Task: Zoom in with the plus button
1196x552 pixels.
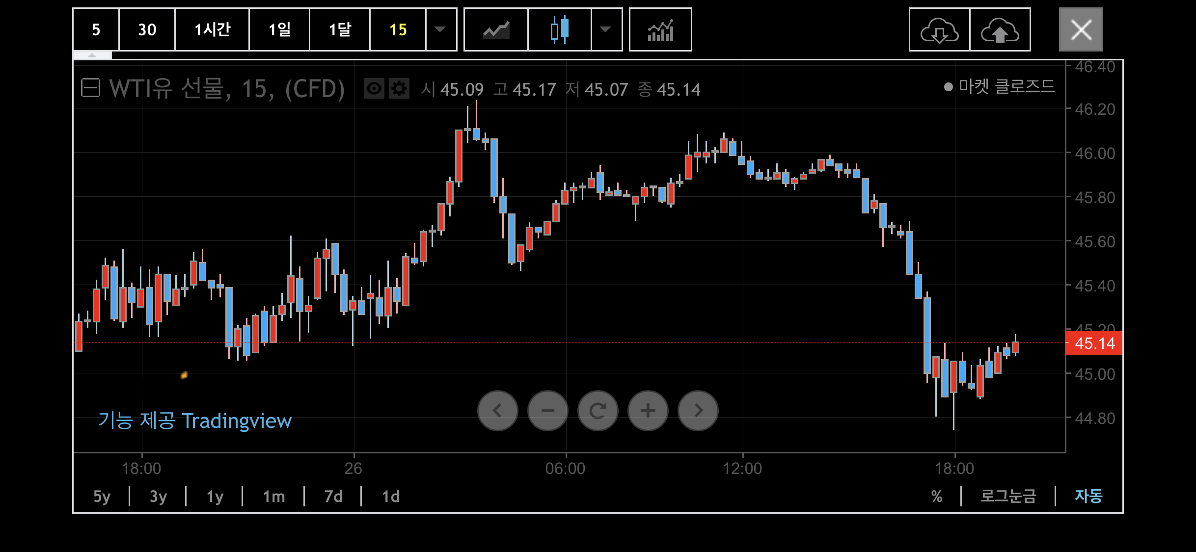Action: click(x=648, y=411)
